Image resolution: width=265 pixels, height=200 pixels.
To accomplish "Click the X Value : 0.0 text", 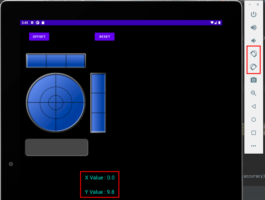I will click(x=100, y=178).
